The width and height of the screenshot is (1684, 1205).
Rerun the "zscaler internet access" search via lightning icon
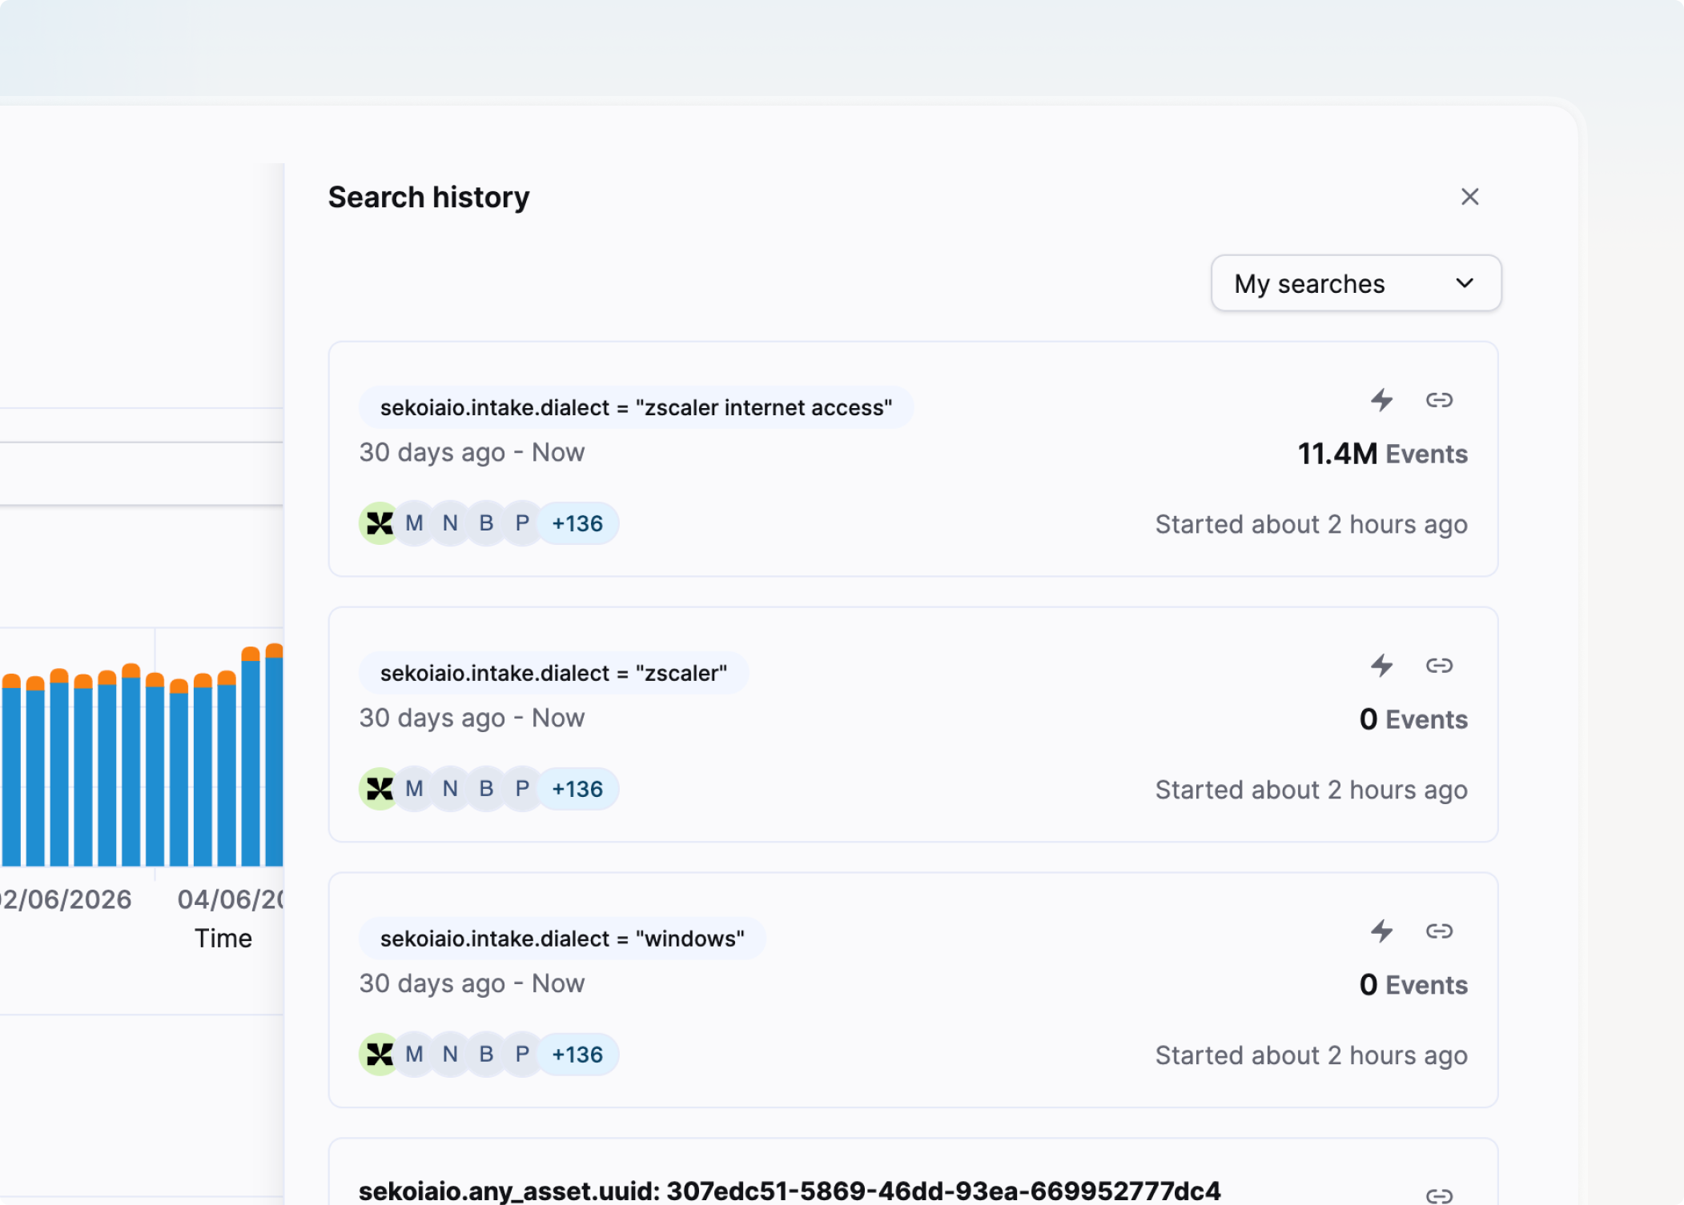click(1382, 399)
